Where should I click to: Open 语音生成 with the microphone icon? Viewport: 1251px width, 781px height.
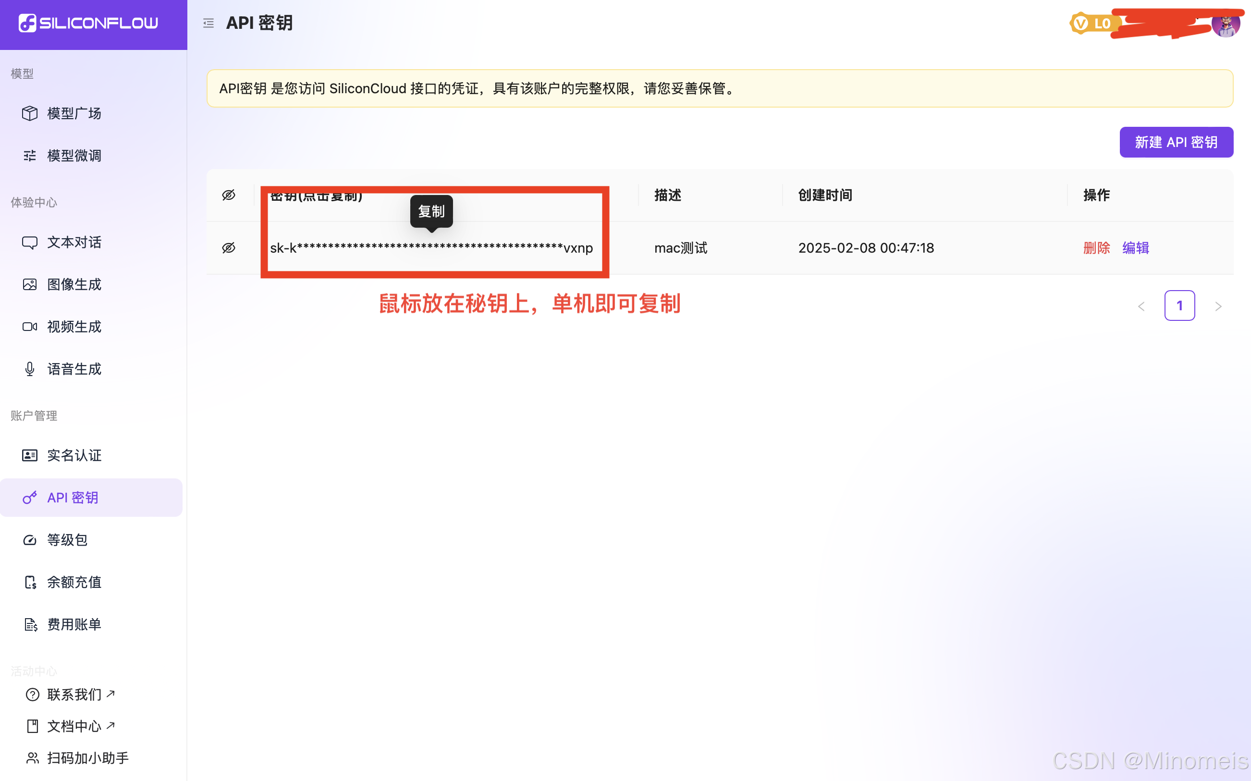tap(74, 369)
